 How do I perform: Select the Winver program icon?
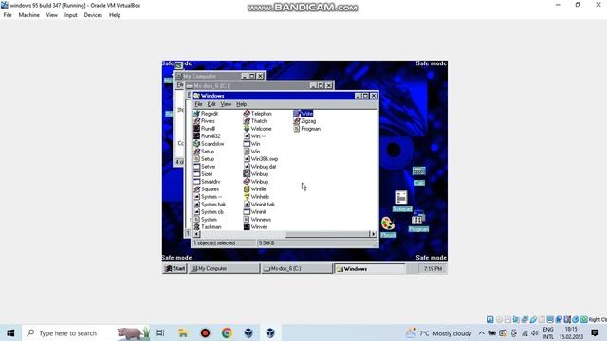247,227
